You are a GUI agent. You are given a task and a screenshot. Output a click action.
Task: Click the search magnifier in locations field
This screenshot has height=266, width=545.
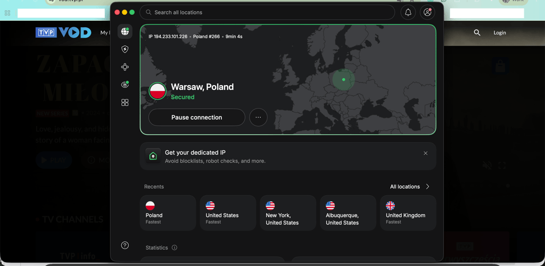(148, 12)
